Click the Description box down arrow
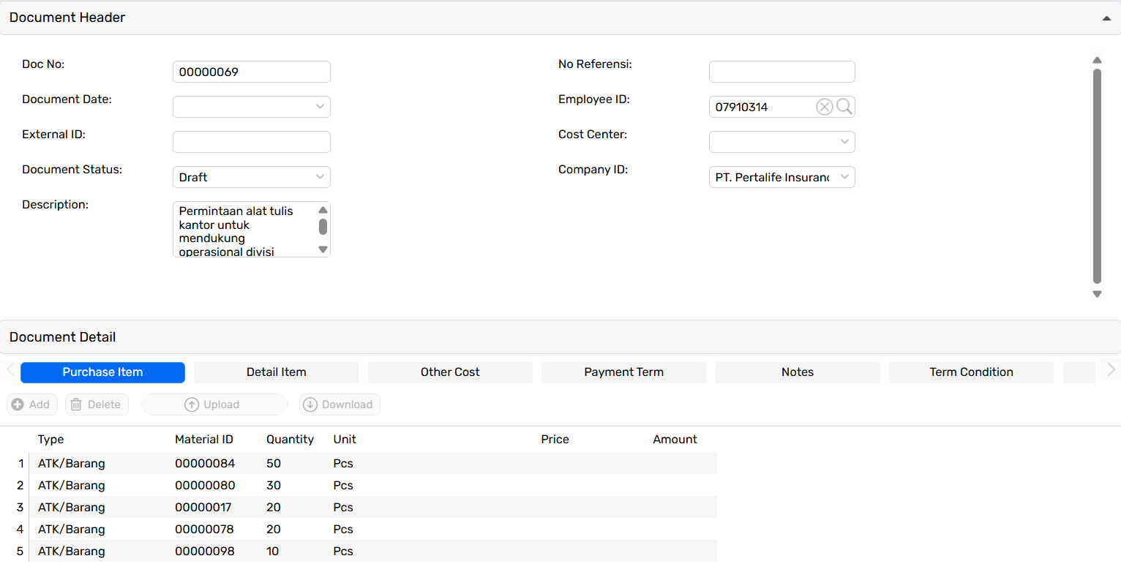The width and height of the screenshot is (1121, 572). (x=323, y=249)
